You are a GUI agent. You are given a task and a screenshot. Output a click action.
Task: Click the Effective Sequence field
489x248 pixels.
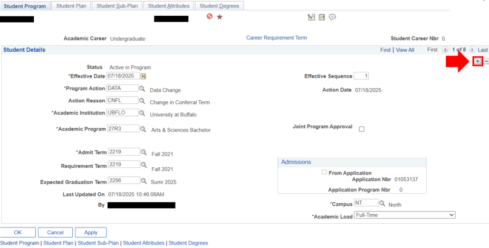pyautogui.click(x=361, y=76)
